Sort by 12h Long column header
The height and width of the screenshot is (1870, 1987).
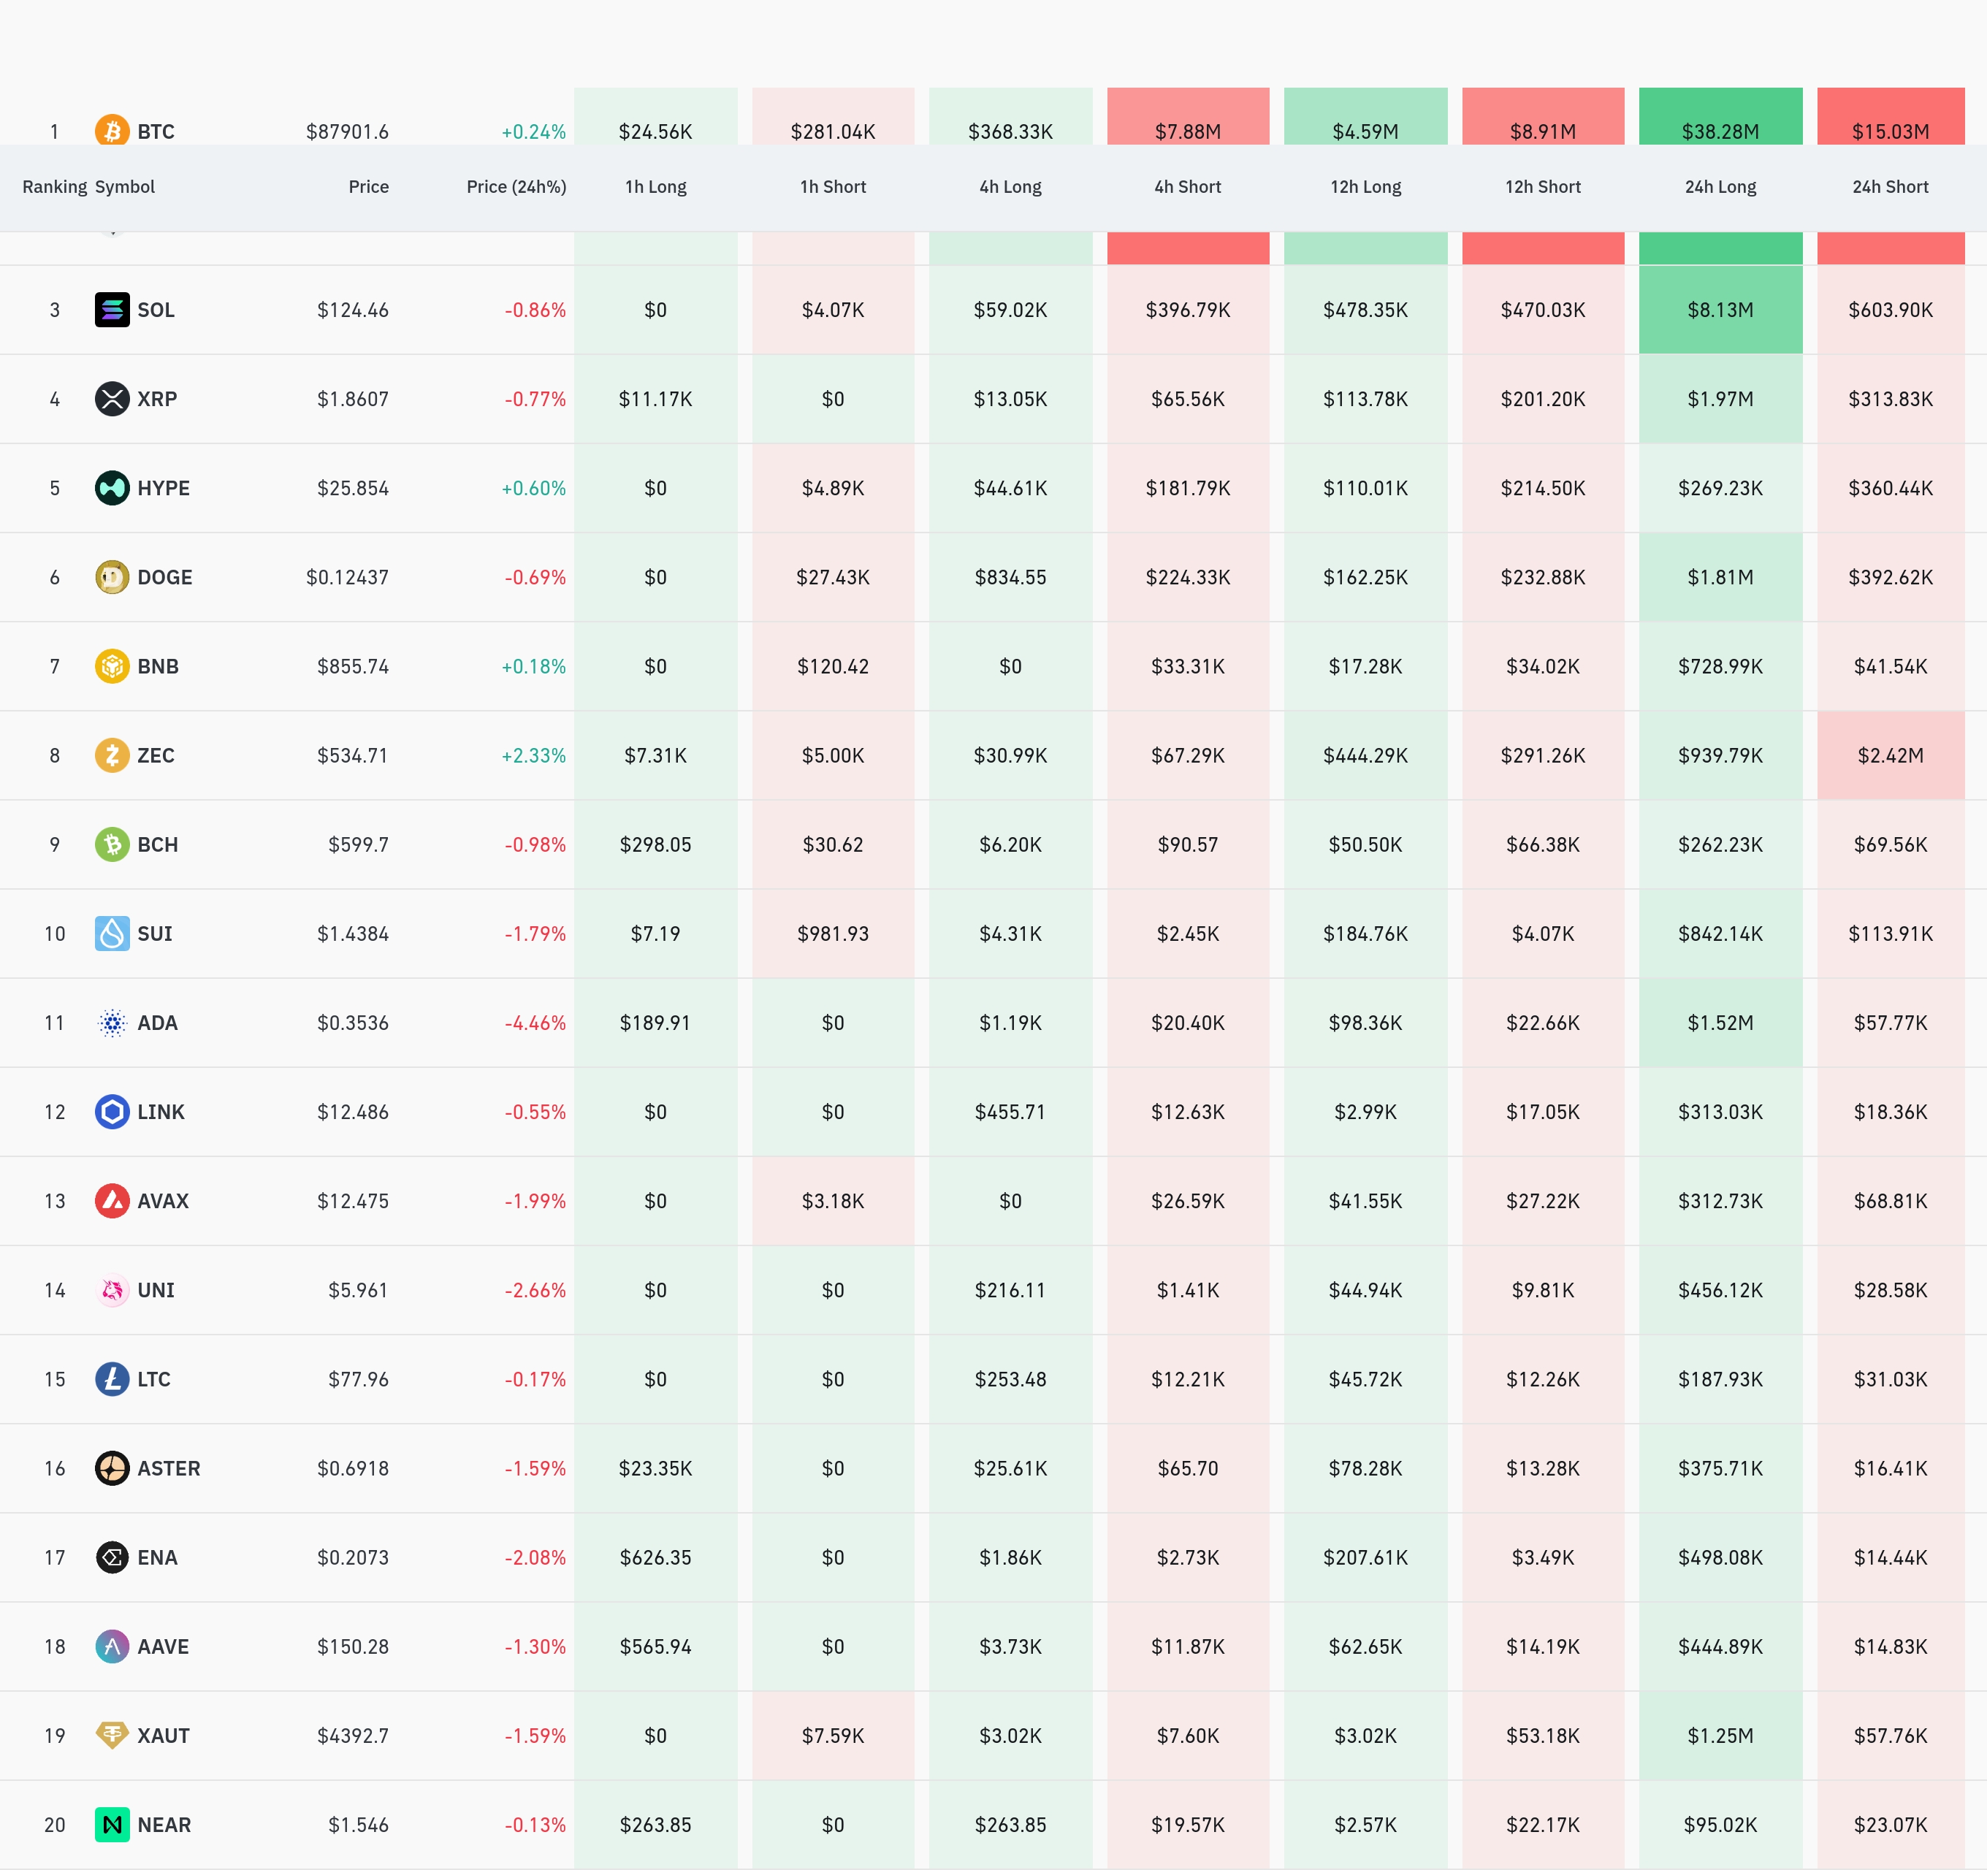point(1365,187)
